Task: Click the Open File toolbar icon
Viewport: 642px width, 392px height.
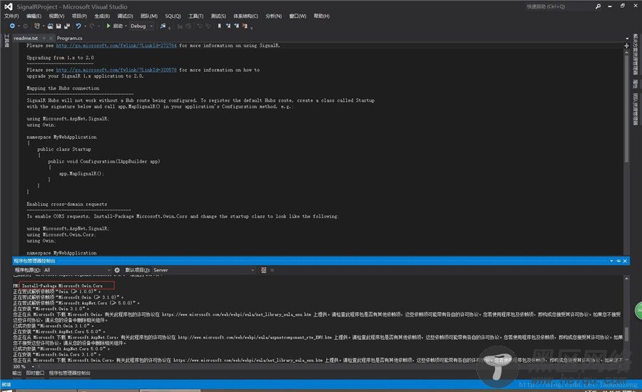Action: 50,26
